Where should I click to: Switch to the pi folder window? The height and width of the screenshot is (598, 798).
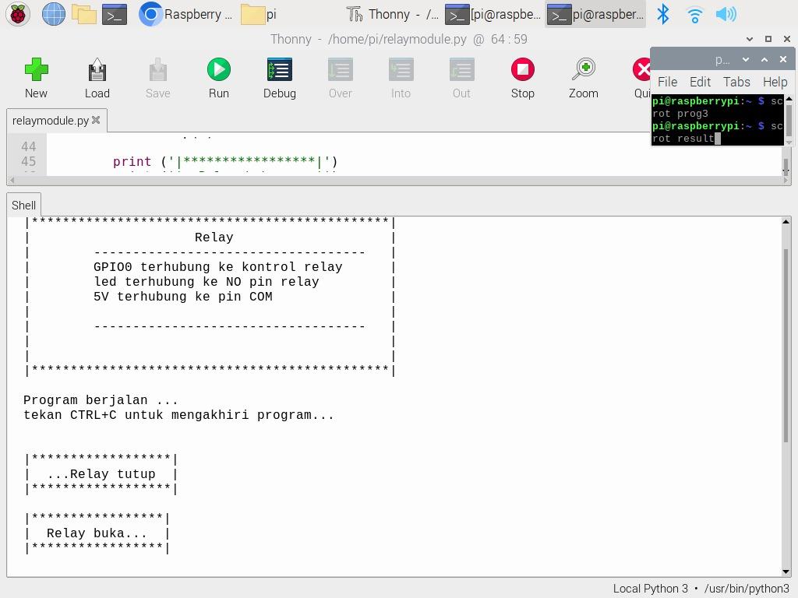(x=259, y=14)
